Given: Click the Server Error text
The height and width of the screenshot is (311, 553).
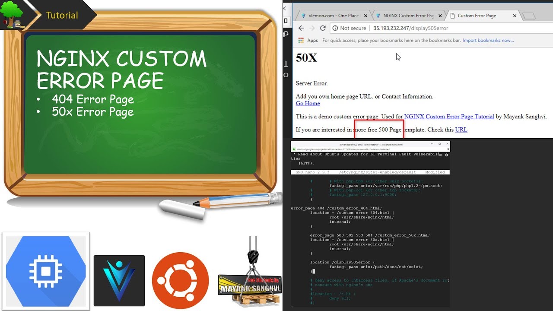Looking at the screenshot, I should tap(311, 83).
